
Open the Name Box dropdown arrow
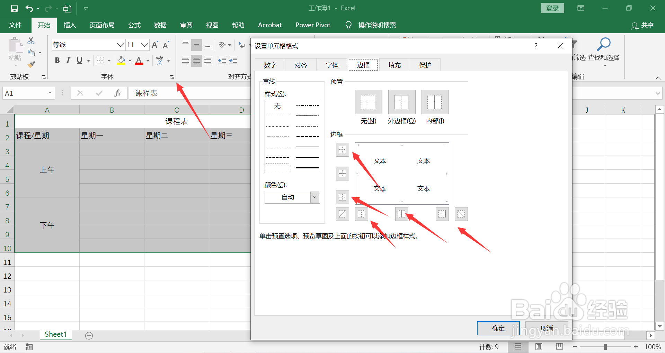point(50,93)
